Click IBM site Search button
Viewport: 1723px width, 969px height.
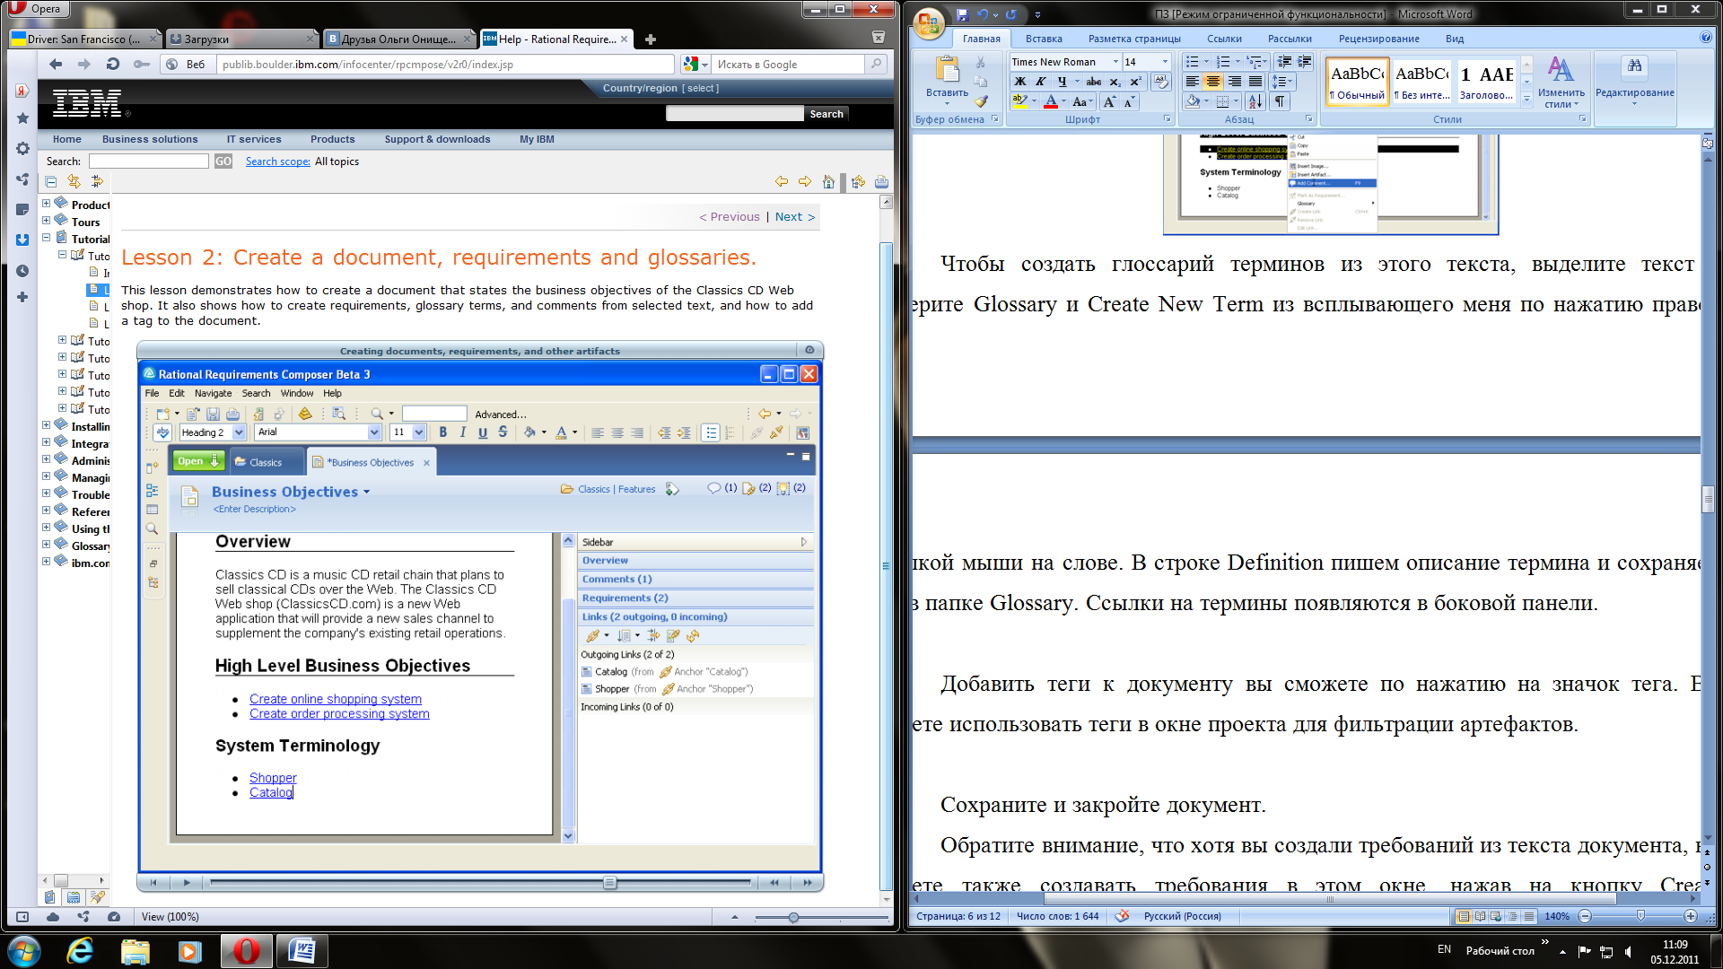pyautogui.click(x=827, y=114)
